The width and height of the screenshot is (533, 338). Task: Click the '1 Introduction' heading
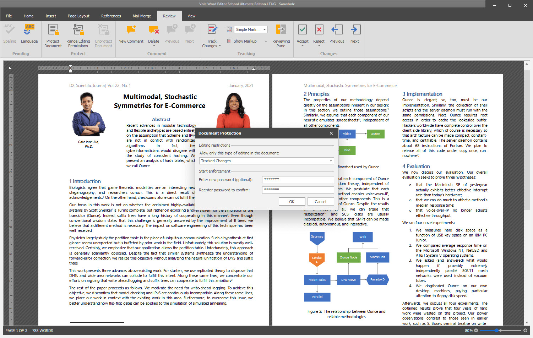tap(85, 181)
